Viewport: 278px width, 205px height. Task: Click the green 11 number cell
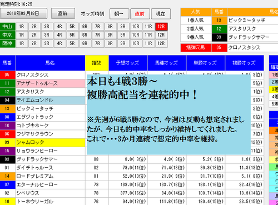7,83
